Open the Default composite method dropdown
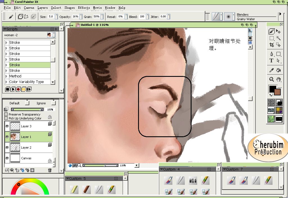Image resolution: width=288 pixels, height=198 pixels. click(27, 103)
